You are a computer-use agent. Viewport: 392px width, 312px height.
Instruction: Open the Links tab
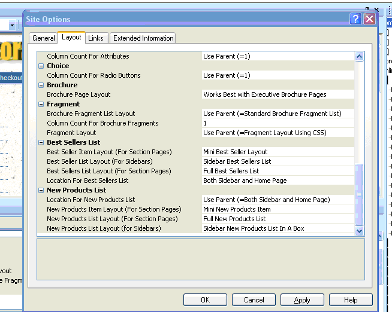pos(96,38)
